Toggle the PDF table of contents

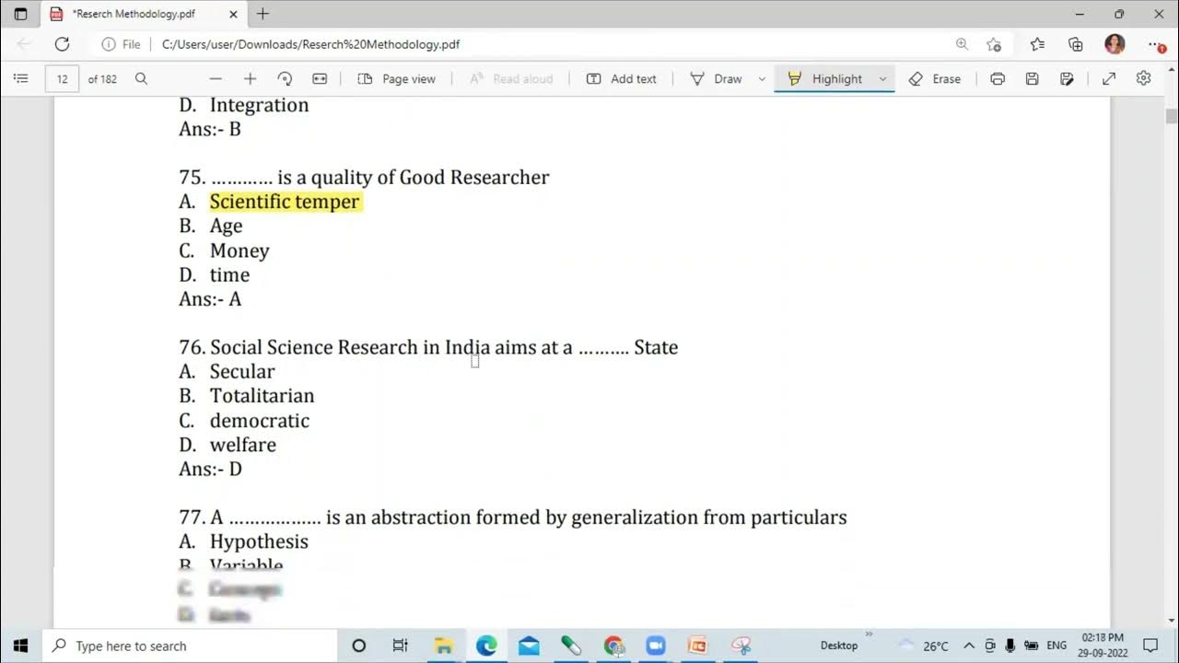(20, 79)
